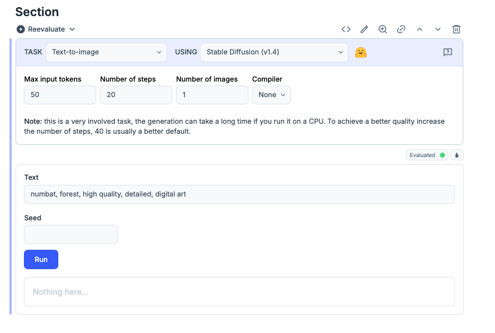Click the empty Seed input field

[x=71, y=234]
